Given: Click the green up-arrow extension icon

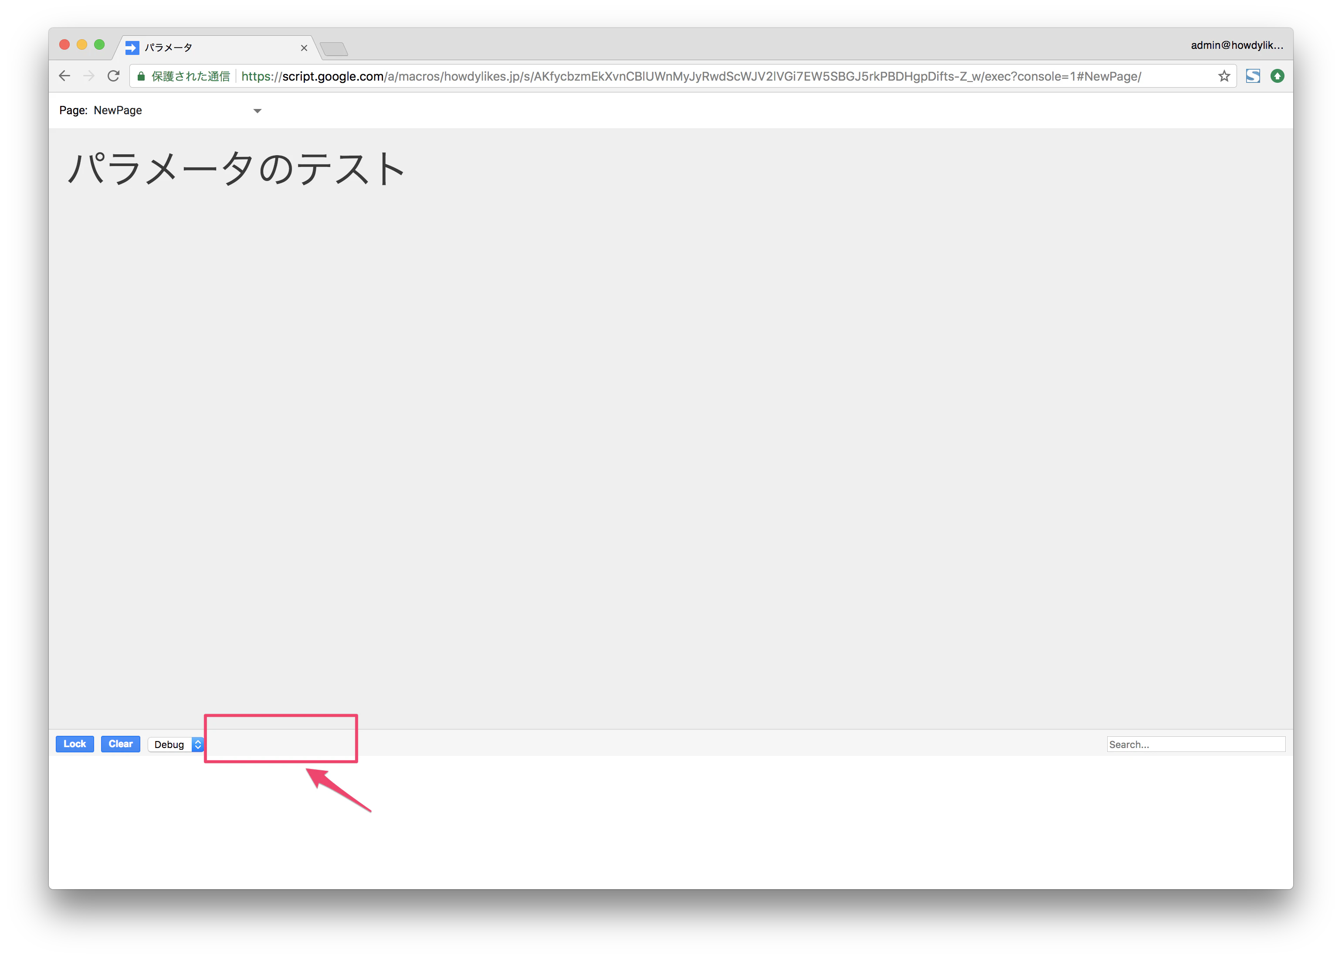Looking at the screenshot, I should click(1277, 75).
